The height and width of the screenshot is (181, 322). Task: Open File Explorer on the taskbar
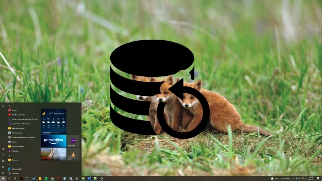(x=83, y=179)
